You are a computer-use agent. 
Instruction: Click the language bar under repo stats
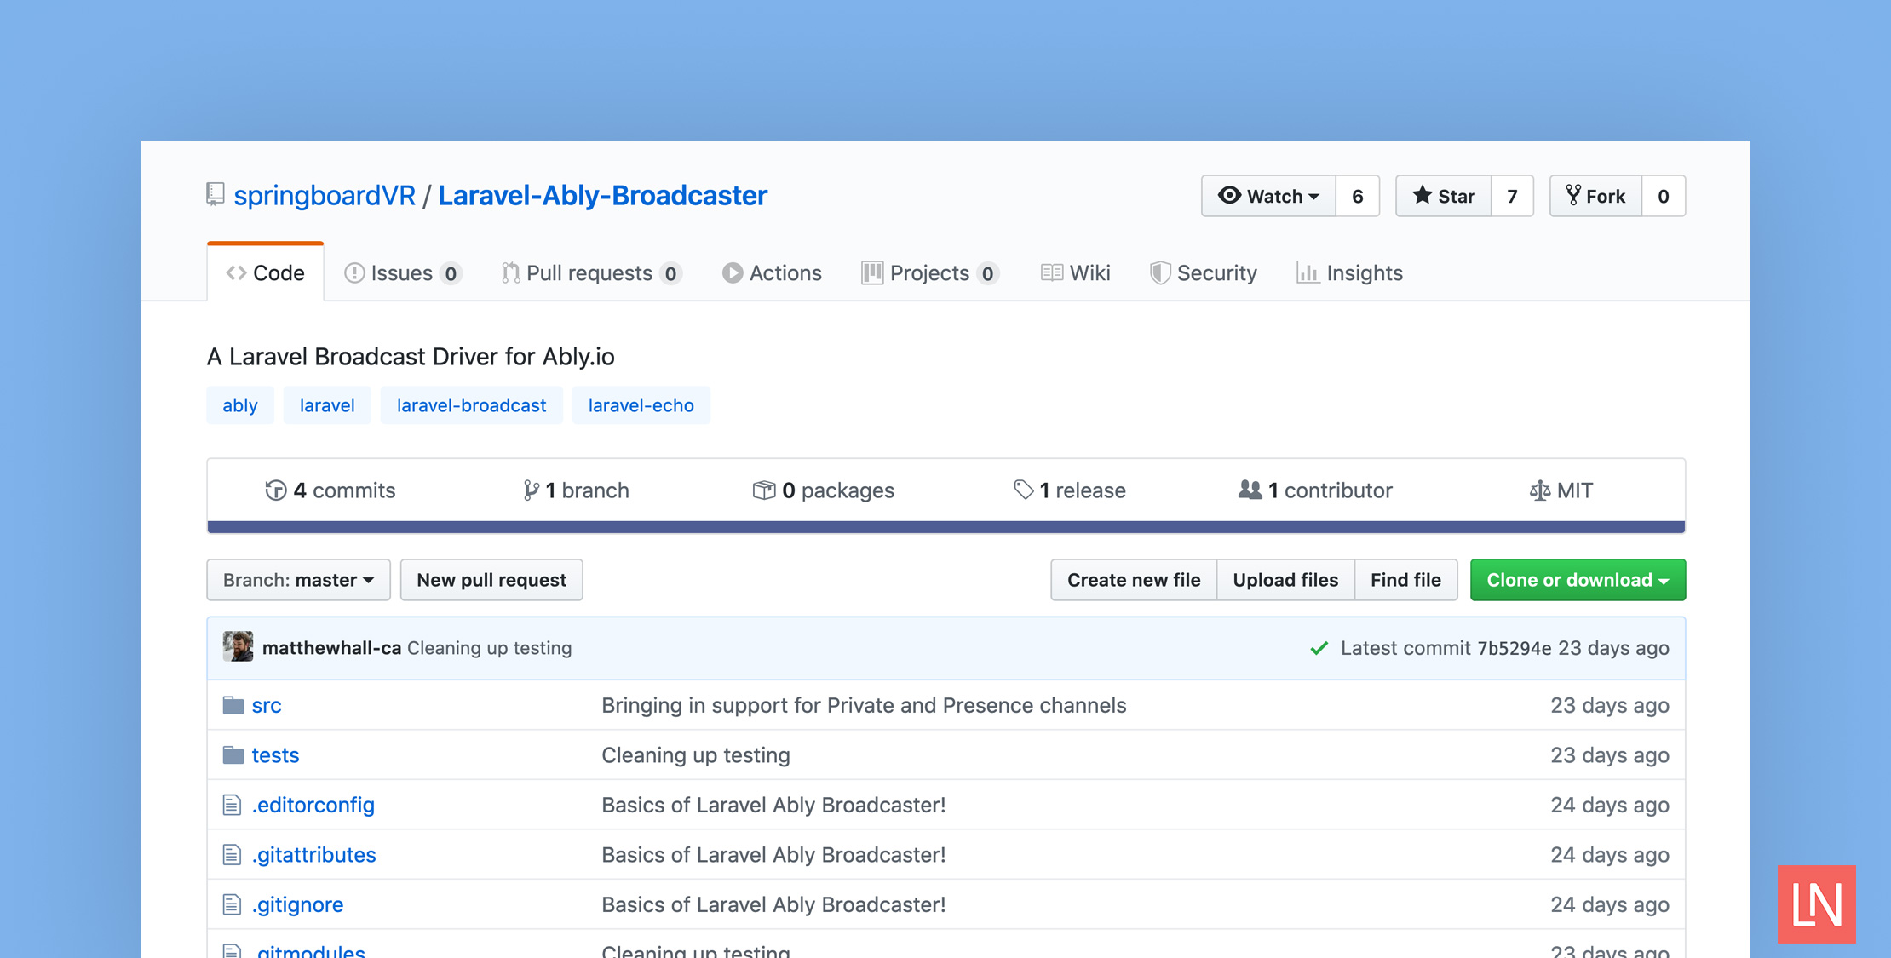pos(946,527)
